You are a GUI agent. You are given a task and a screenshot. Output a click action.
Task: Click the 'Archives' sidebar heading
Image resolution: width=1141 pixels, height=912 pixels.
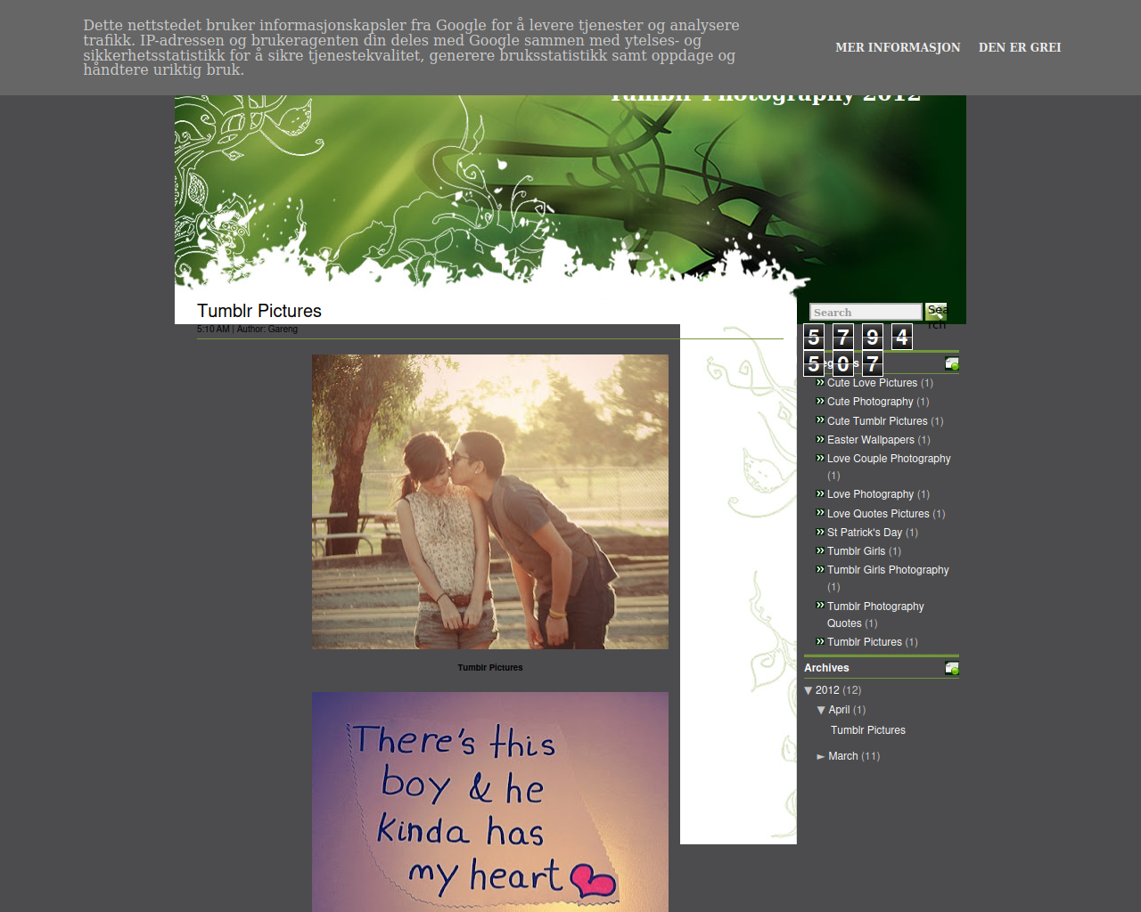point(826,668)
